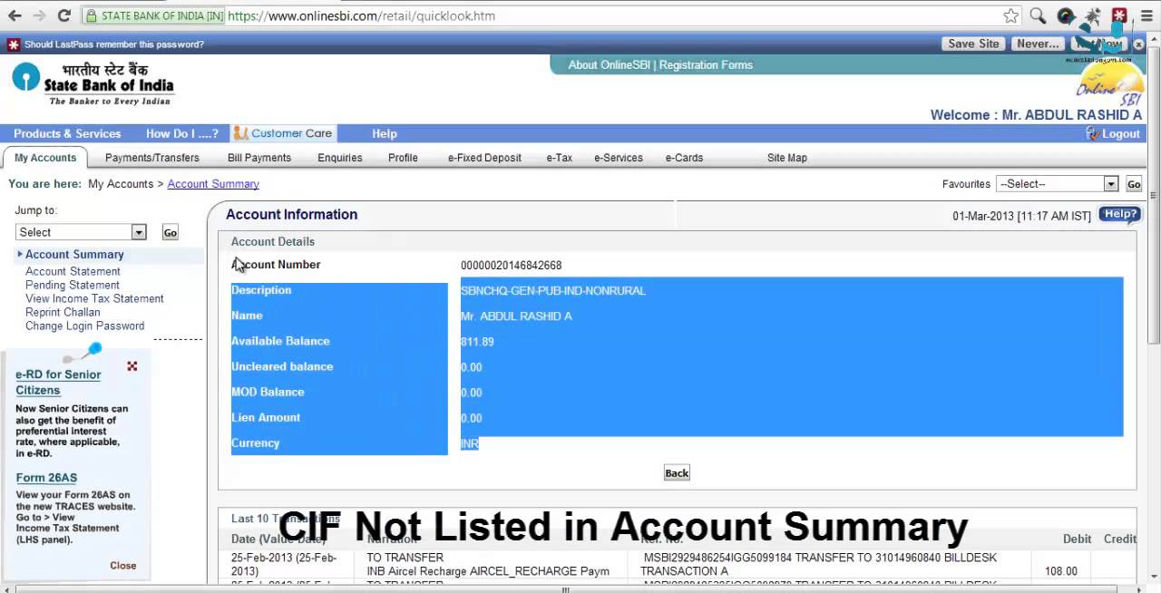Open Account Statement link
The height and width of the screenshot is (593, 1161).
coord(73,271)
